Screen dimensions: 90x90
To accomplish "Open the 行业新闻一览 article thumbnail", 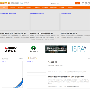I will click(36, 67).
